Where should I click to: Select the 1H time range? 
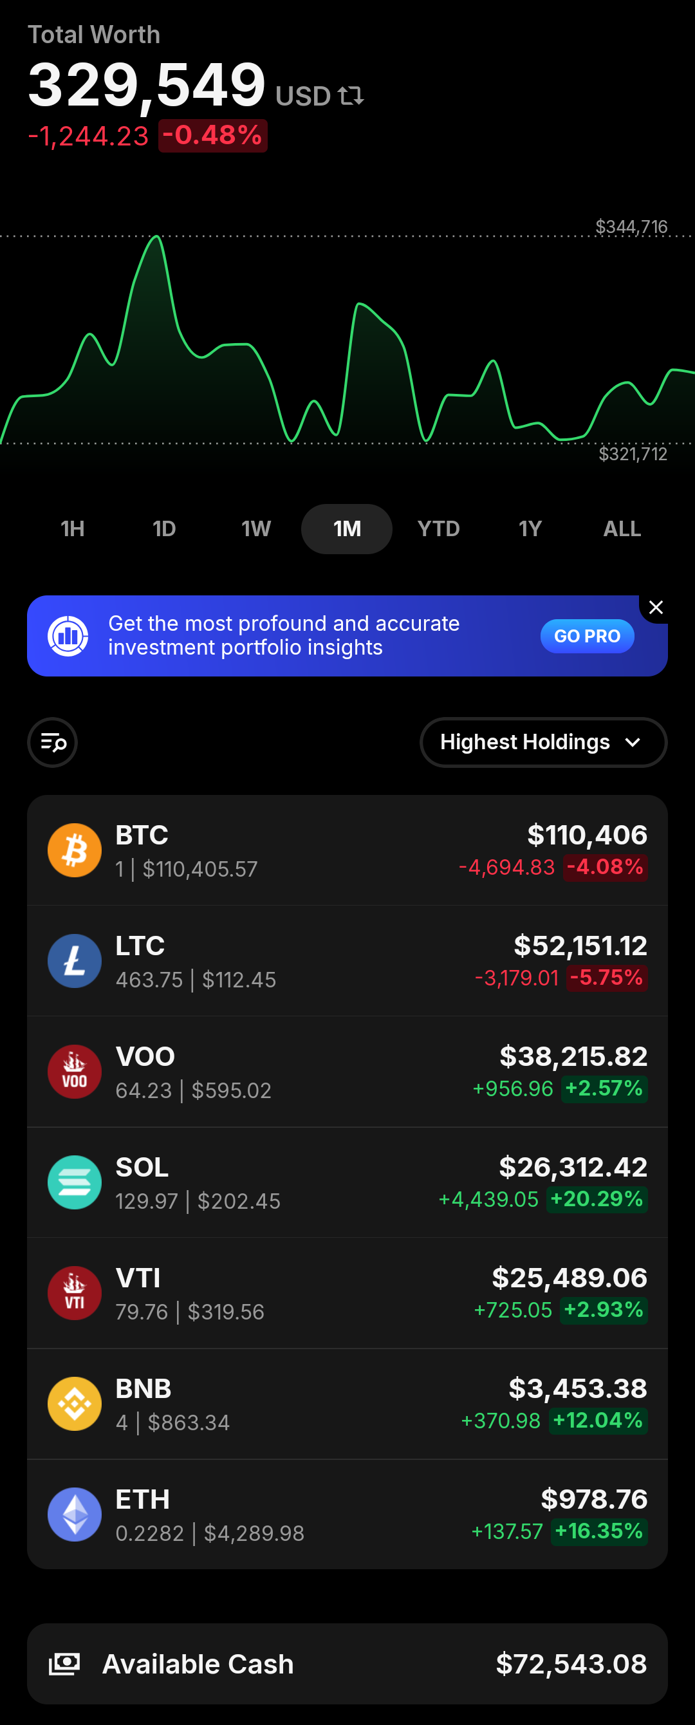72,528
